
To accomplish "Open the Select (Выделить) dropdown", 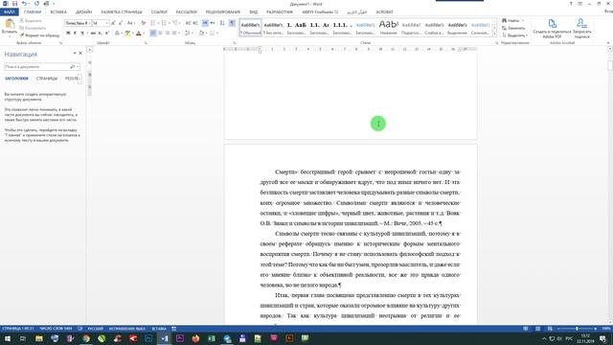I will (x=515, y=35).
